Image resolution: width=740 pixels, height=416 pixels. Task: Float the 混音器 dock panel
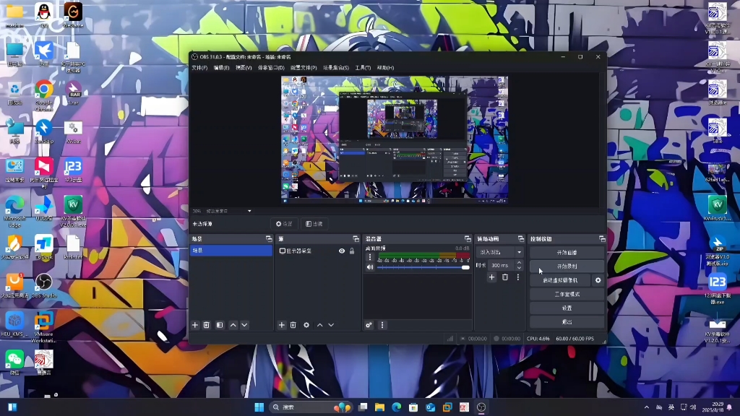click(x=468, y=239)
